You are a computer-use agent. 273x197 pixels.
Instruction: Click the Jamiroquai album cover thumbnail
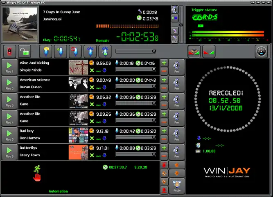coord(20,25)
